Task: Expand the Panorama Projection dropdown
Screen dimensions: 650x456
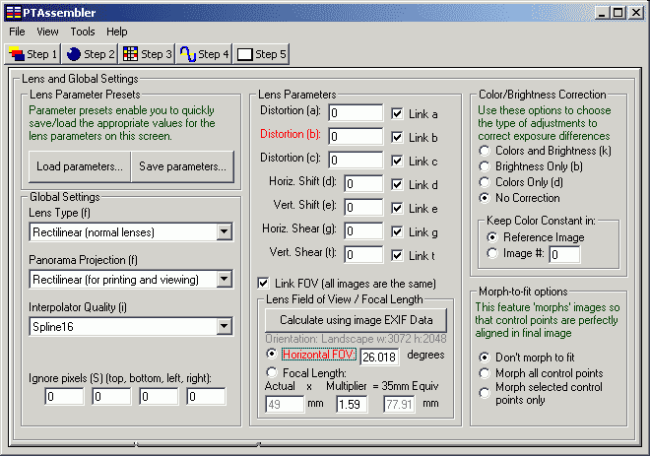Action: [x=225, y=280]
